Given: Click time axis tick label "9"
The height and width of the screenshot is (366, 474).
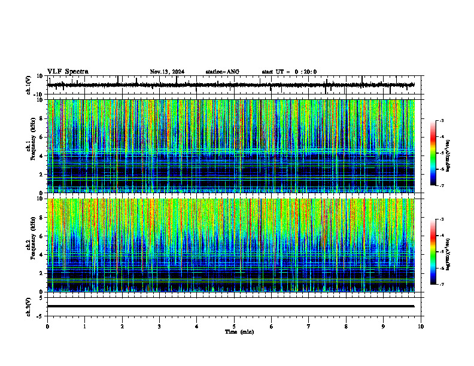Looking at the screenshot, I should click(383, 327).
